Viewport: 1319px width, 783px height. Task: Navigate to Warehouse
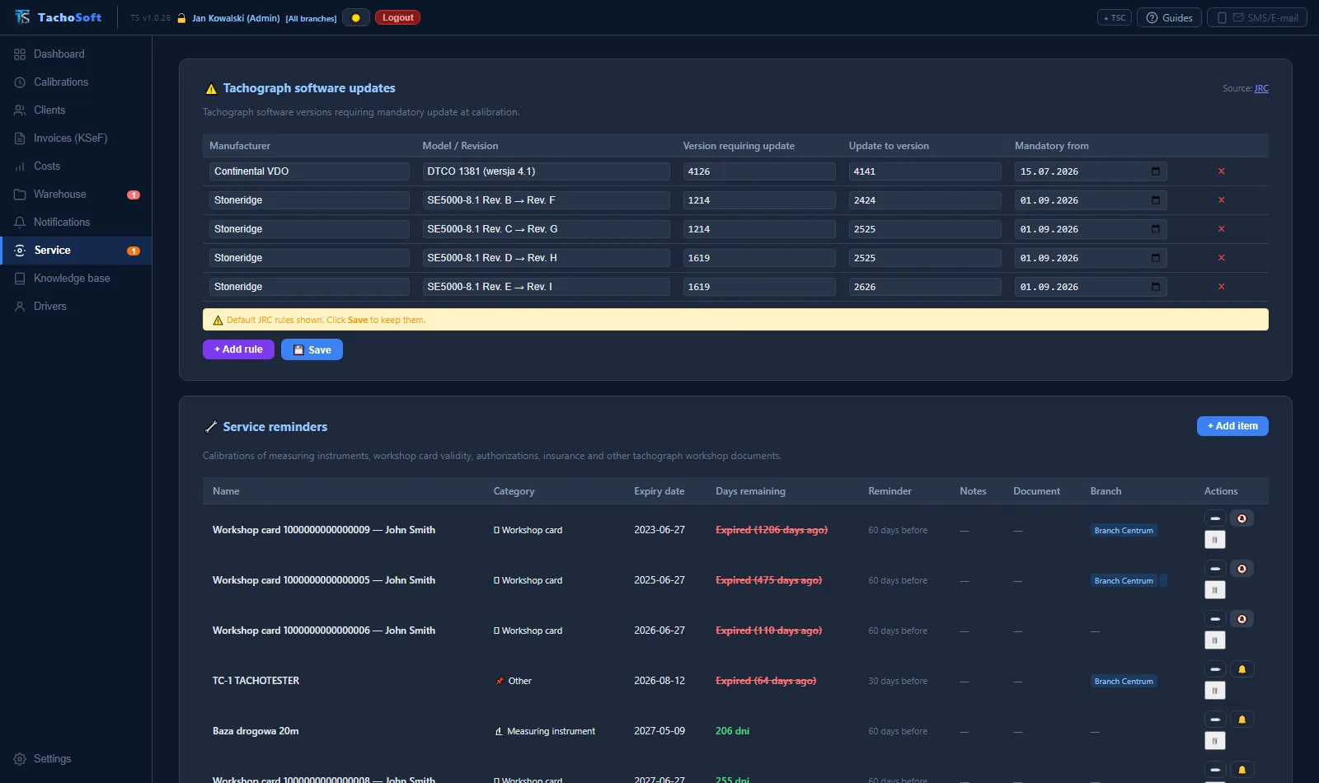click(x=76, y=195)
